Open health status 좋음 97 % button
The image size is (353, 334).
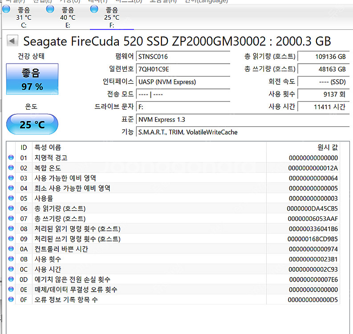[32, 79]
